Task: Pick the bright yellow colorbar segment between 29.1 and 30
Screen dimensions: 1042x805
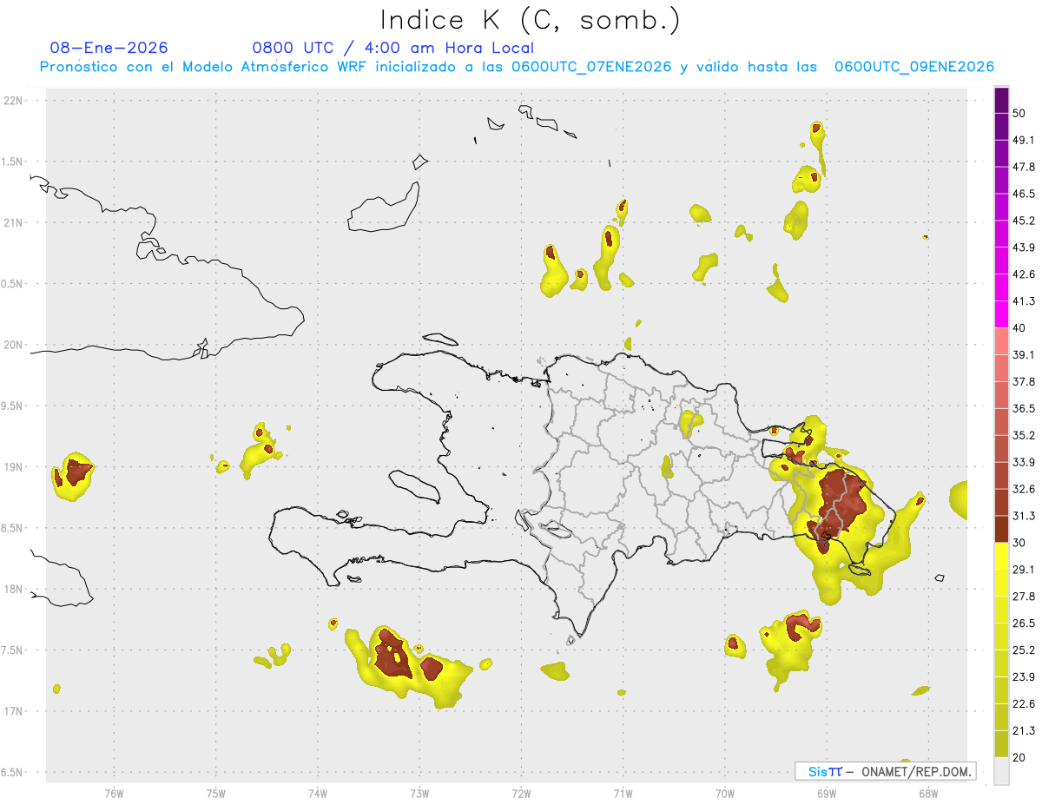Action: tap(1001, 556)
